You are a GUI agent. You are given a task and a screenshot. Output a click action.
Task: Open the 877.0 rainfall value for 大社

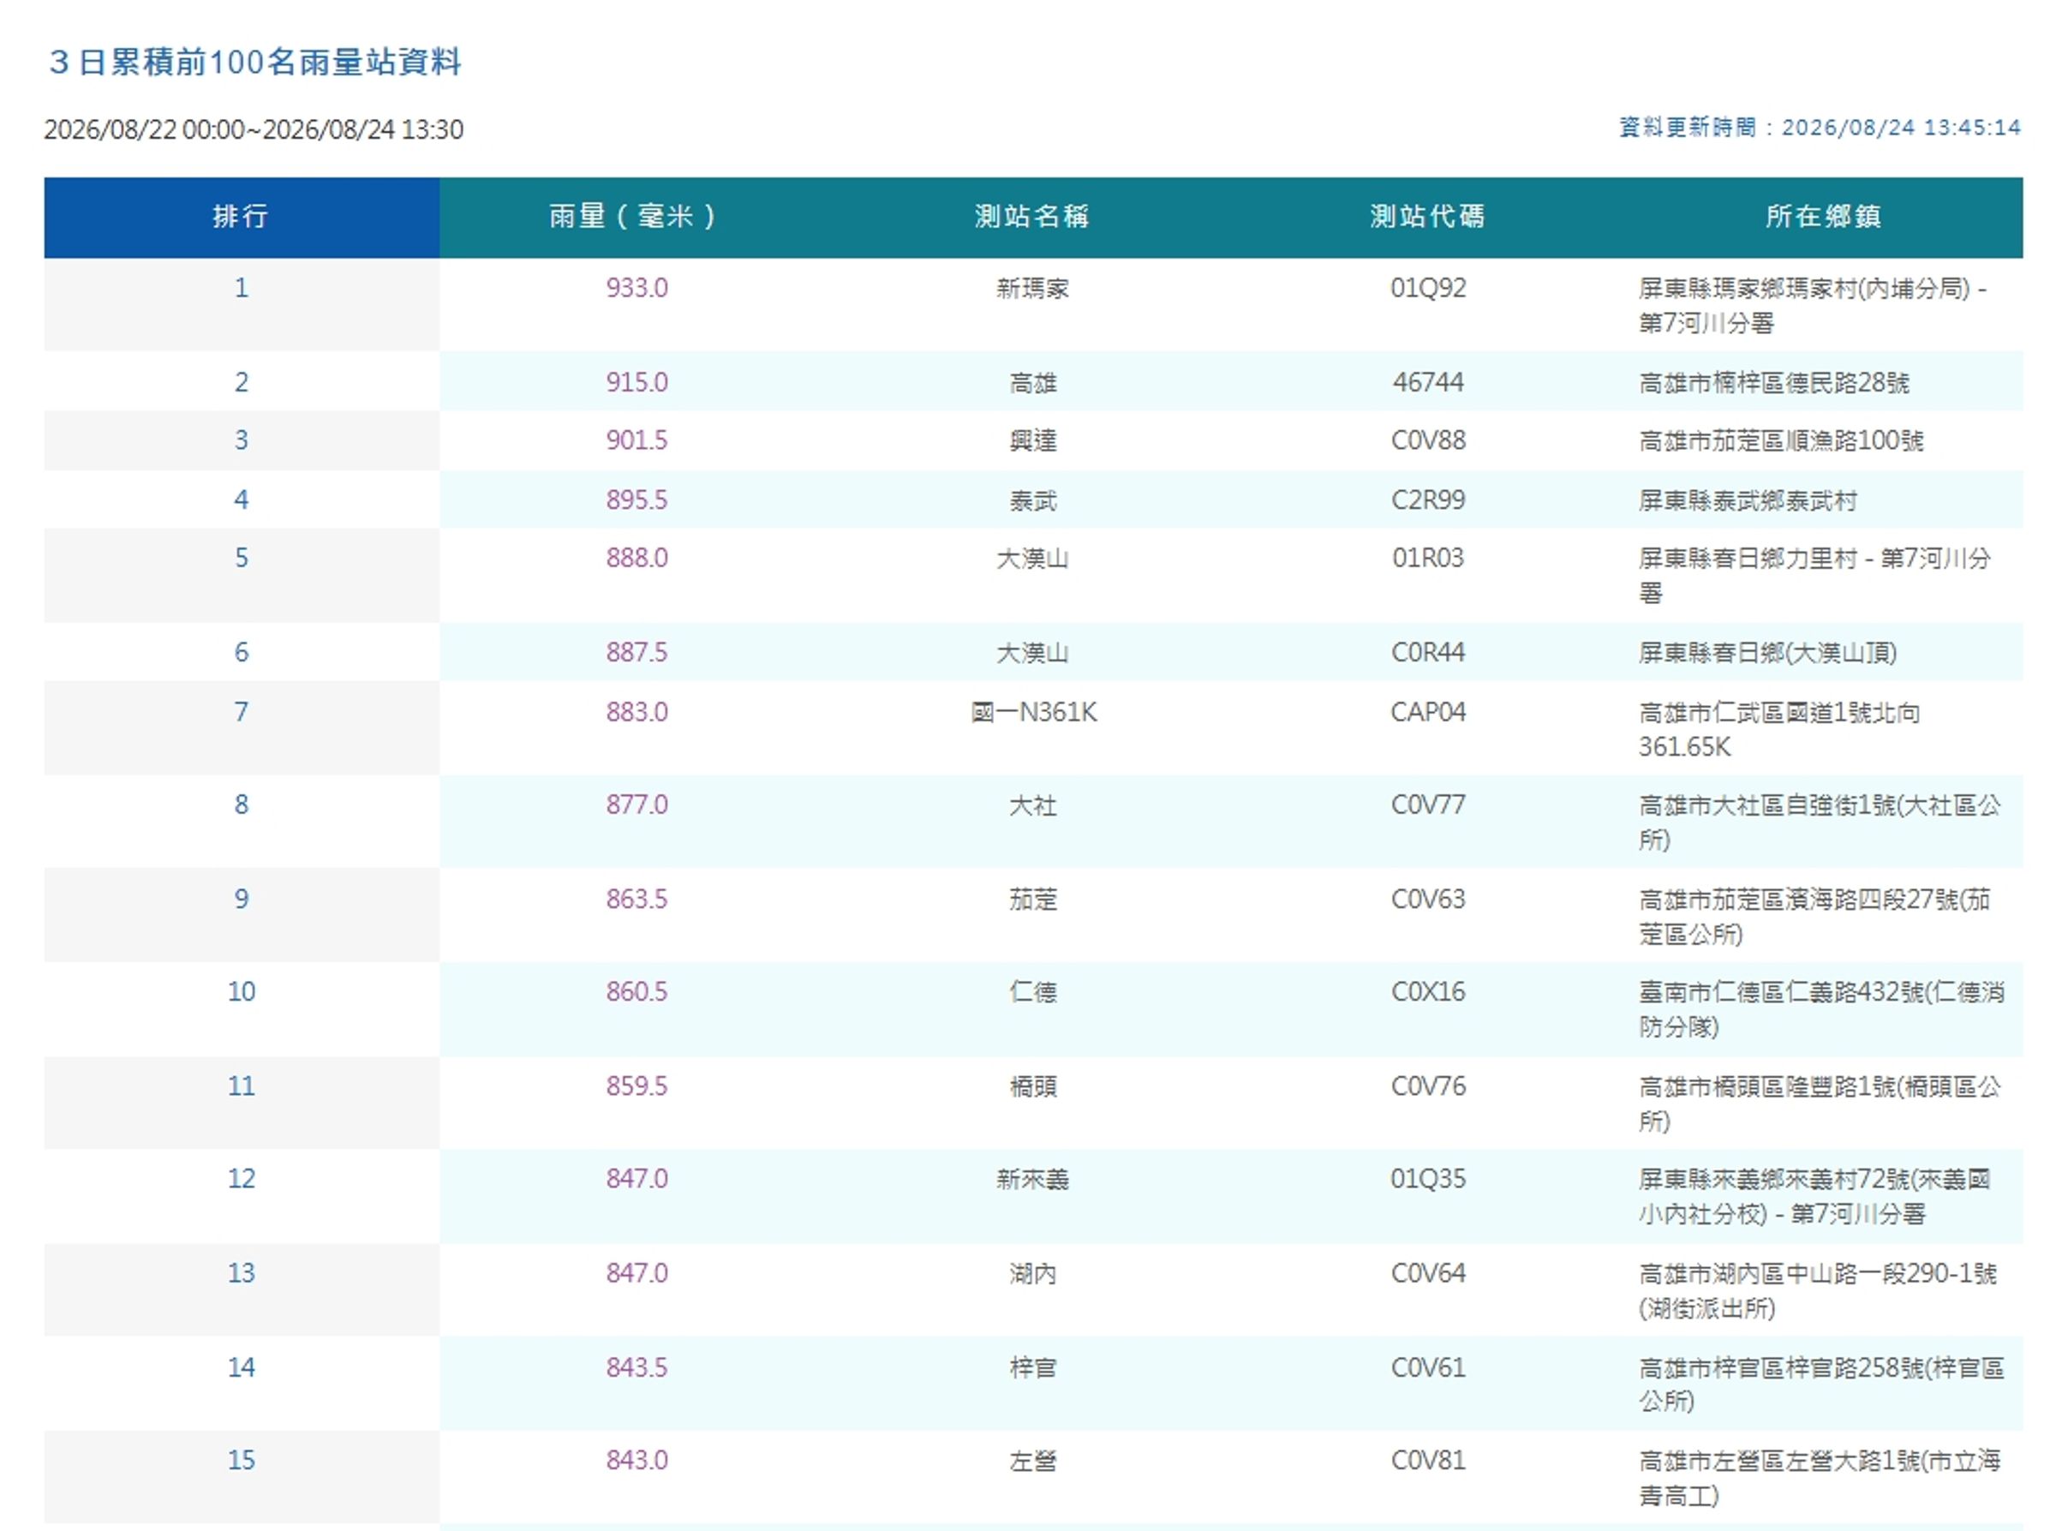coord(637,804)
